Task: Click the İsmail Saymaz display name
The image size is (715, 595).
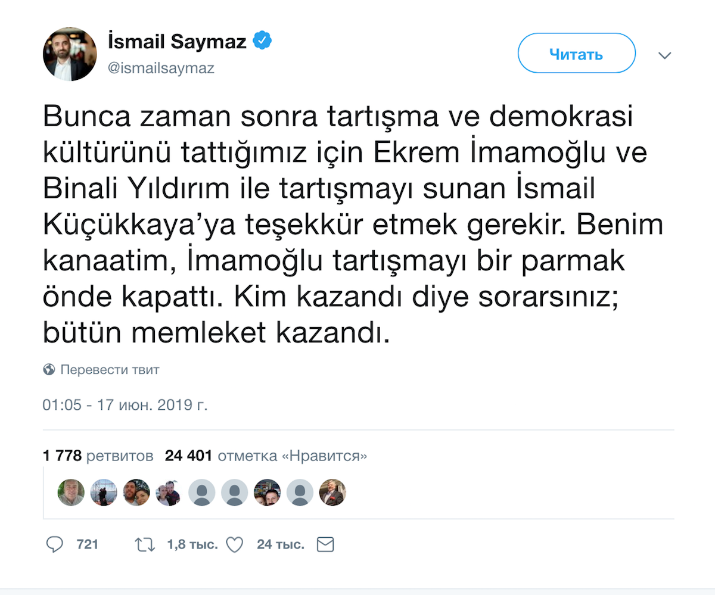Action: [177, 42]
